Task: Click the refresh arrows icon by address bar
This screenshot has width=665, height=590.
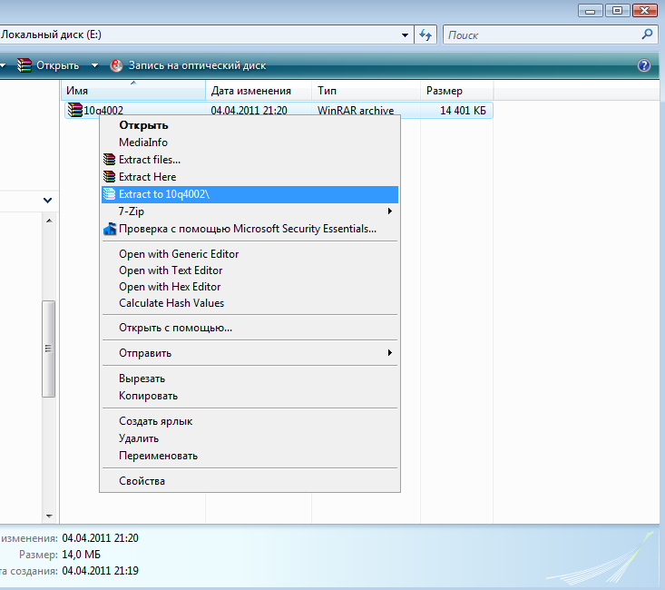Action: pos(425,34)
